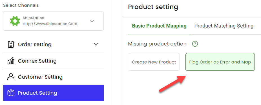Click the Product setting page heading
The image size is (261, 105).
[153, 7]
